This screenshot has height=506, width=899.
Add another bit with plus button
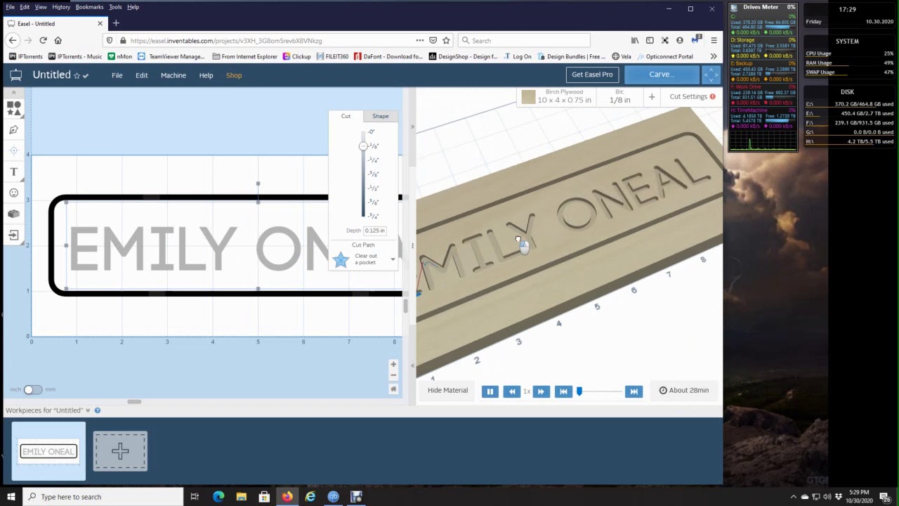coord(652,96)
